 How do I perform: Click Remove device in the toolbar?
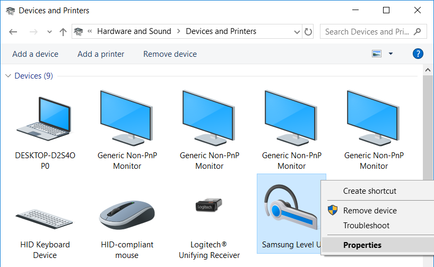point(170,54)
